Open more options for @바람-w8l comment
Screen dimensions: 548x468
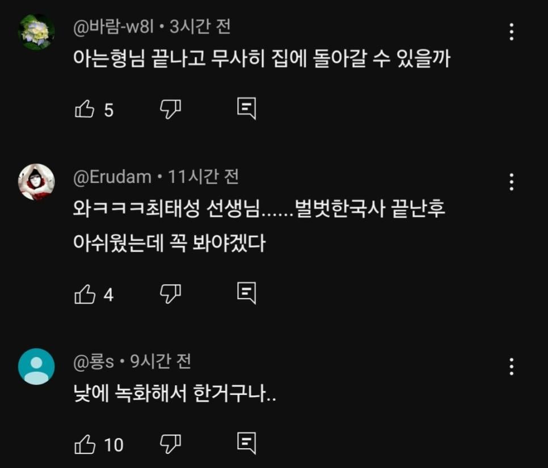click(512, 32)
